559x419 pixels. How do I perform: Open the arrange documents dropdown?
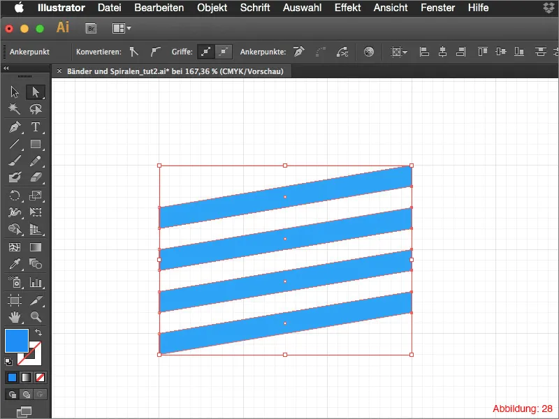pyautogui.click(x=122, y=28)
